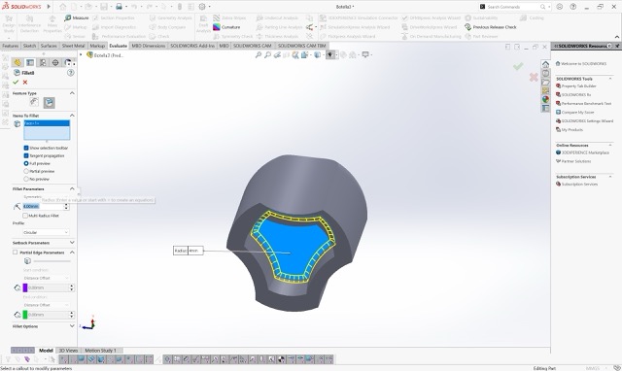Screen dimensions: 622x371
Task: Open Options gear in title toolbar
Action: 202,7
